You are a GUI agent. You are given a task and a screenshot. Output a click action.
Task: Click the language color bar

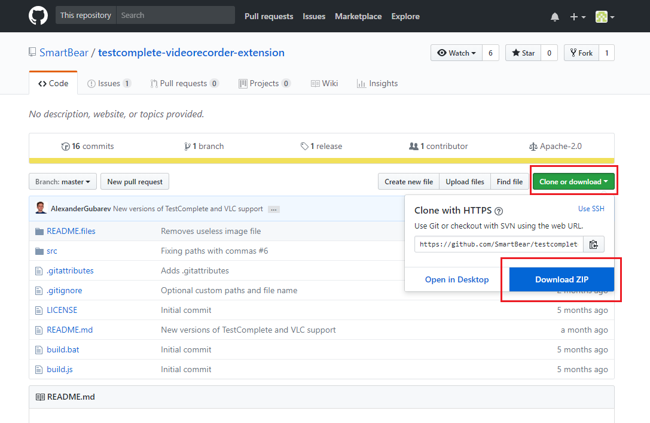[322, 161]
